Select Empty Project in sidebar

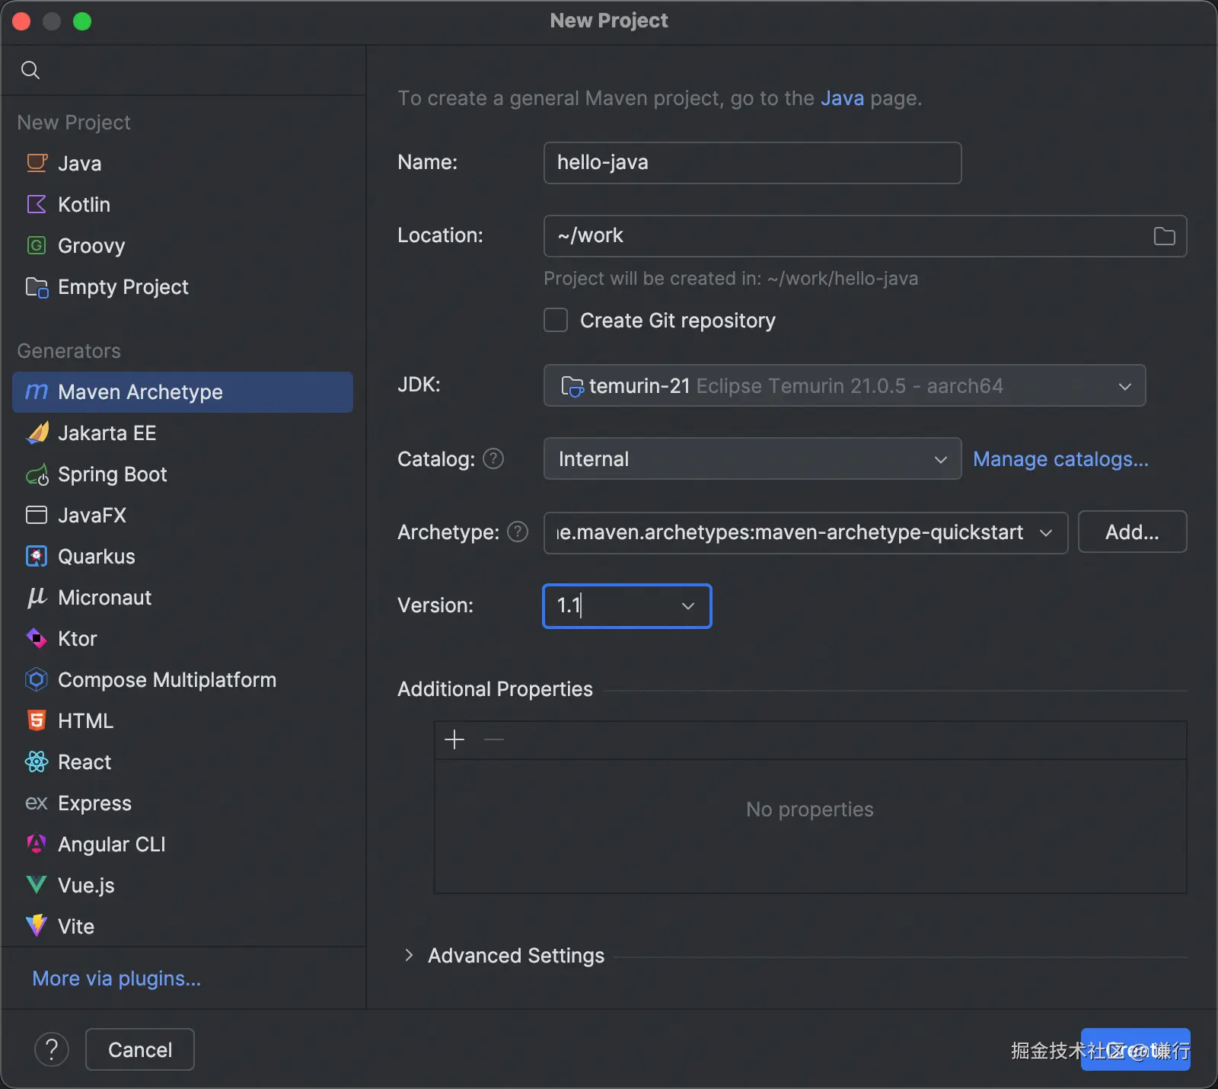[x=123, y=287]
